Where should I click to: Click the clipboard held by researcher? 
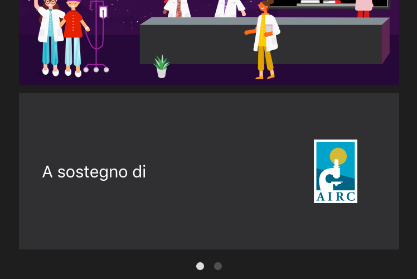(x=269, y=29)
